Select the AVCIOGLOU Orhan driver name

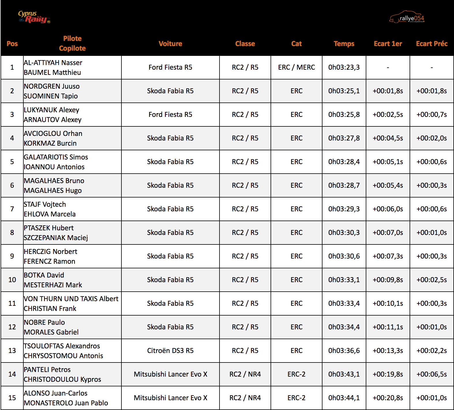point(53,134)
